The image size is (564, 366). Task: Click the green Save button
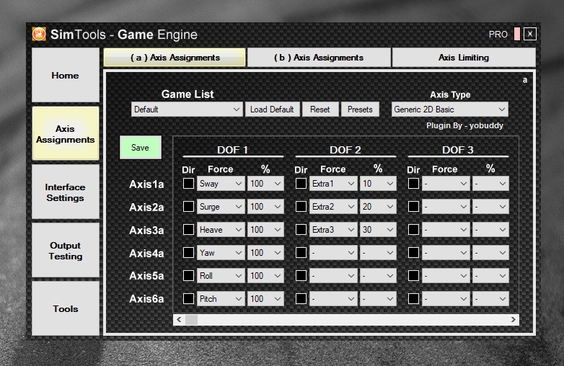(x=141, y=148)
